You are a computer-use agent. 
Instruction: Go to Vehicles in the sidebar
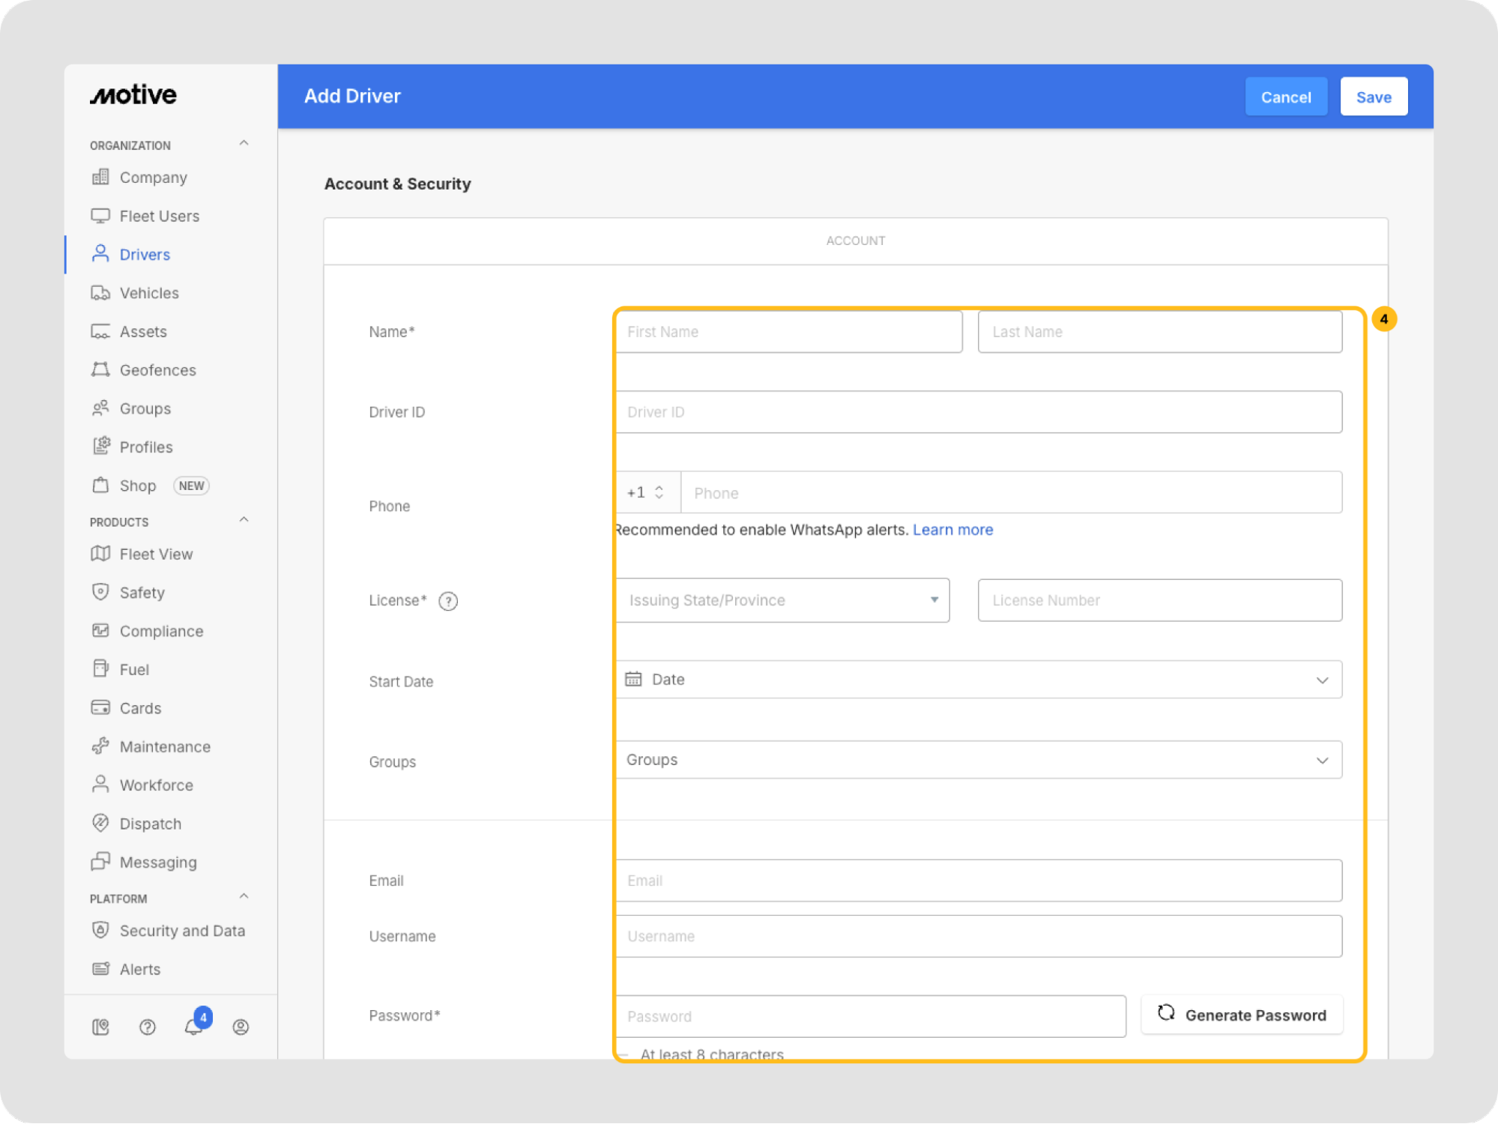point(149,293)
